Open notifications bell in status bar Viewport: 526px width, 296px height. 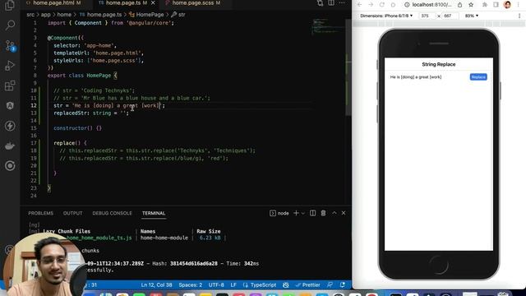[343, 285]
